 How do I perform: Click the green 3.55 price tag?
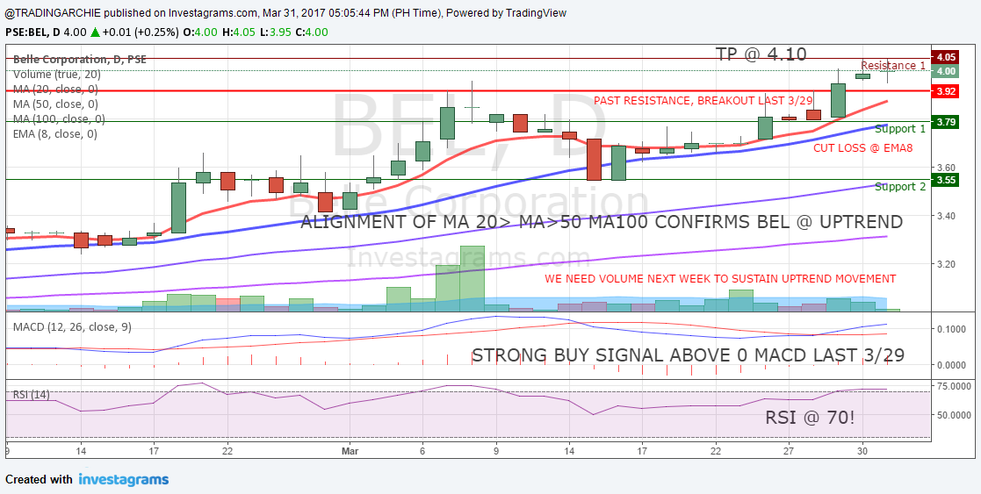tap(945, 180)
